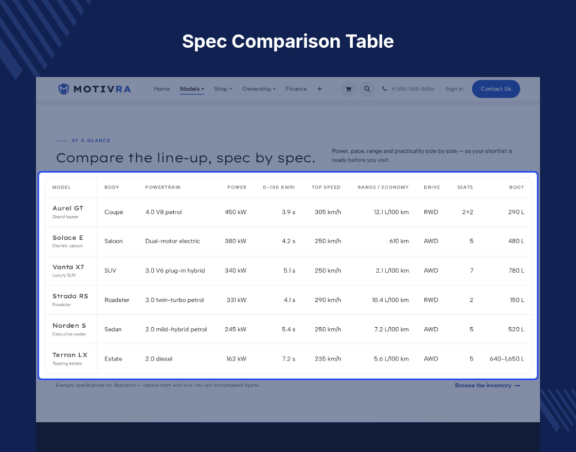Screen dimensions: 576x452
Task: Click the TOP SPEED column header
Action: [x=326, y=187]
